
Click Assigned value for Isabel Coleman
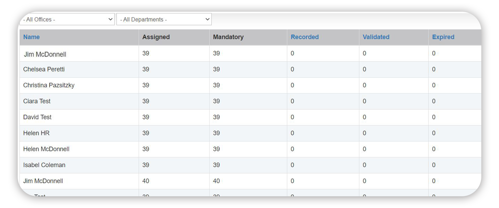coord(146,165)
